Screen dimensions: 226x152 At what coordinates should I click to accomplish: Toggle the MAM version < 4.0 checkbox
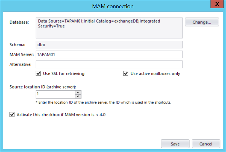pyautogui.click(x=12, y=115)
